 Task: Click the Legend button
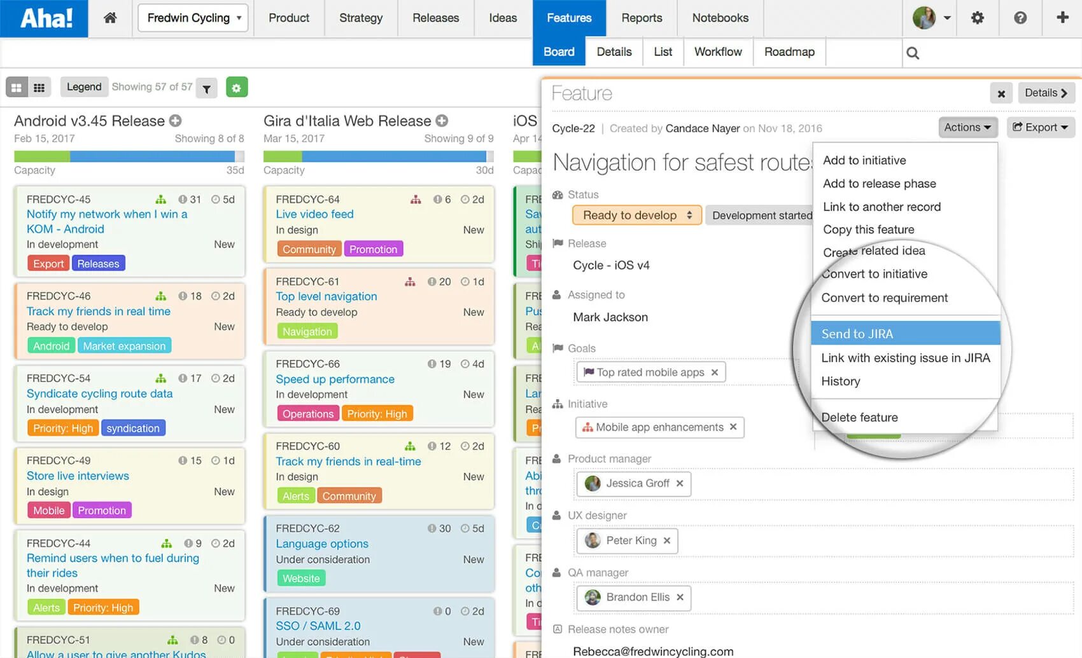(x=84, y=86)
